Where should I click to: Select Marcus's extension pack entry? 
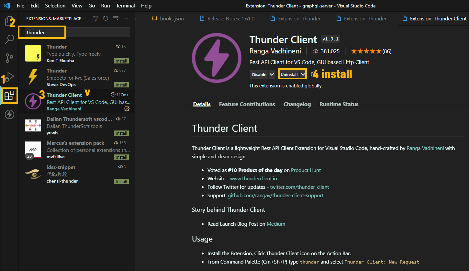77,150
